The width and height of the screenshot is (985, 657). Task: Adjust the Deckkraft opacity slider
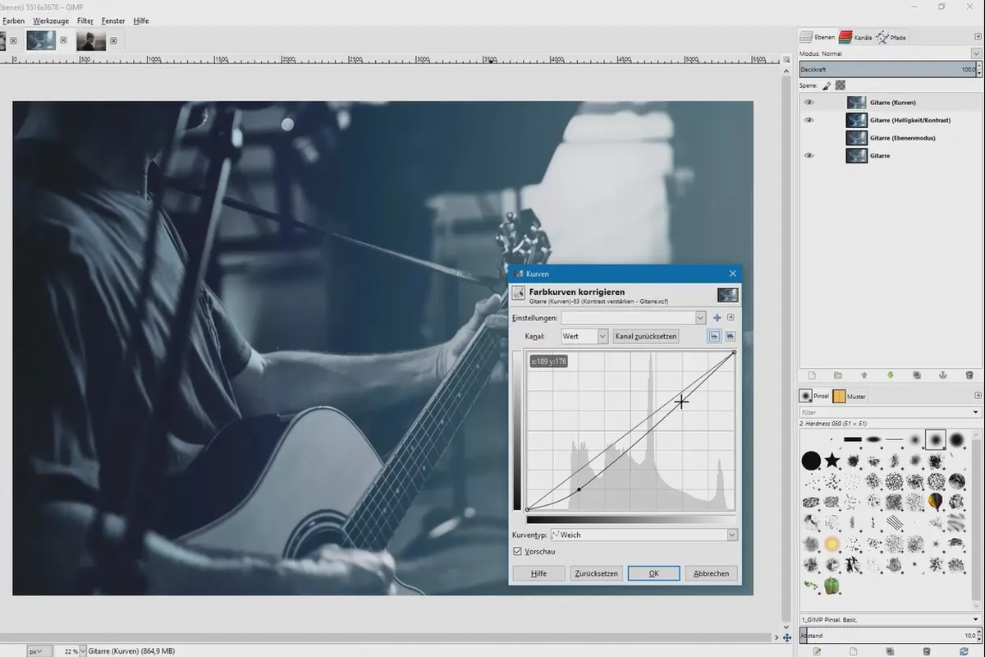coord(886,71)
